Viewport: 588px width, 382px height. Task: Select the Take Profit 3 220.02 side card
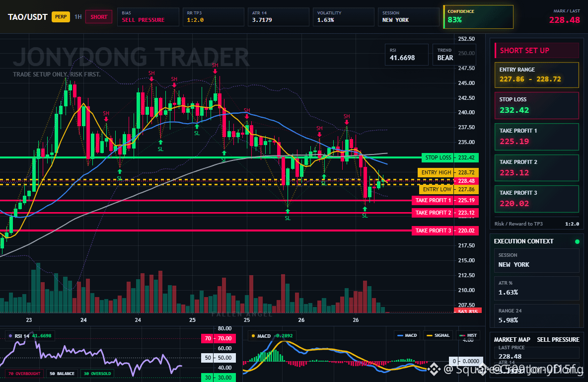[537, 199]
